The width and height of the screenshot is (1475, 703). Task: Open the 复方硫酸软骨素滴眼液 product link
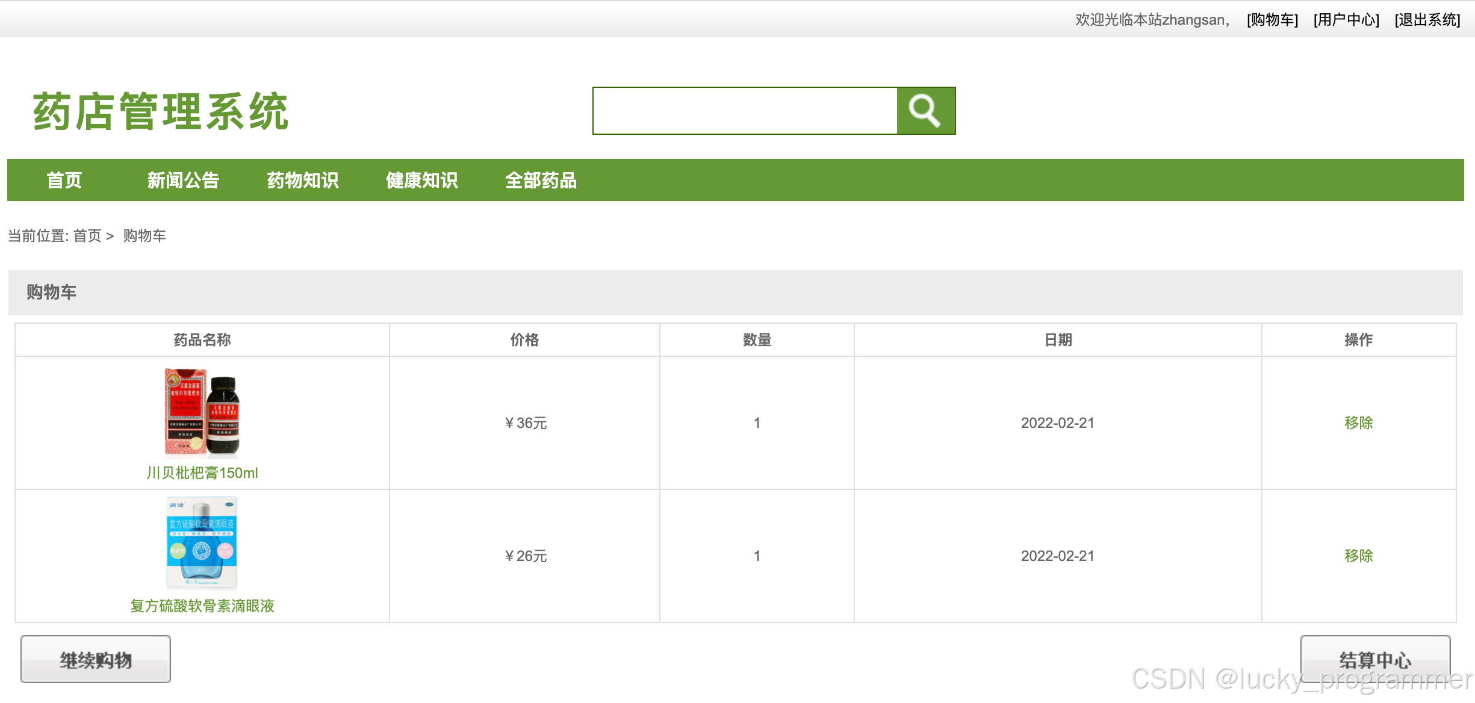coord(202,606)
